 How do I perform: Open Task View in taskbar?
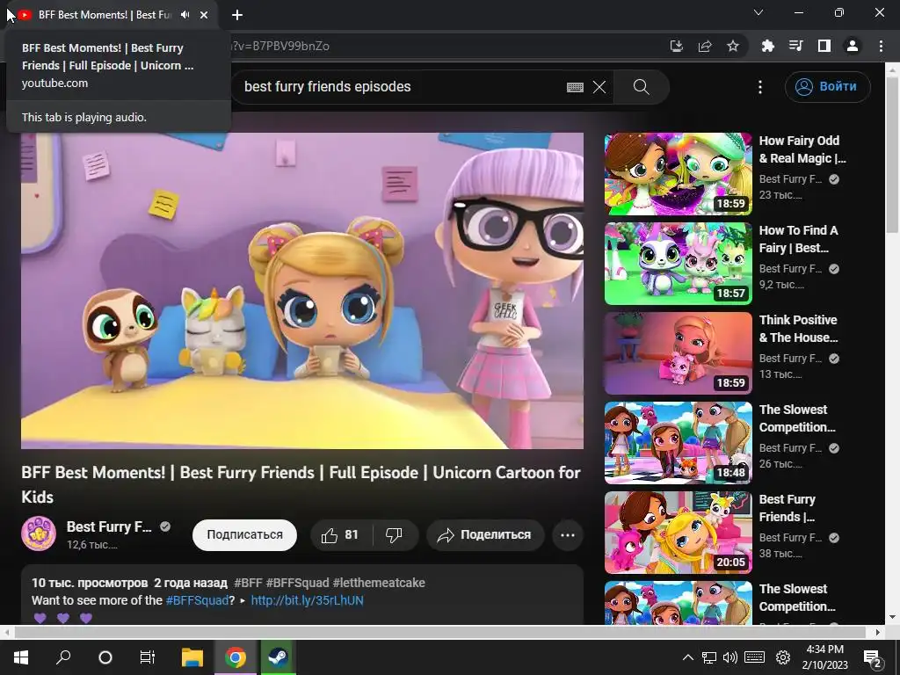(x=148, y=657)
